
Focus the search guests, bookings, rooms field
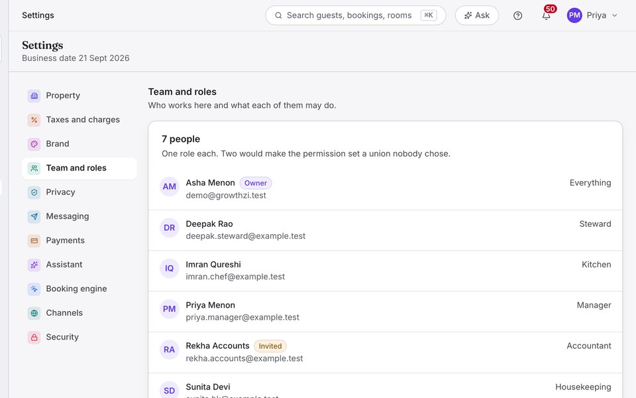356,15
